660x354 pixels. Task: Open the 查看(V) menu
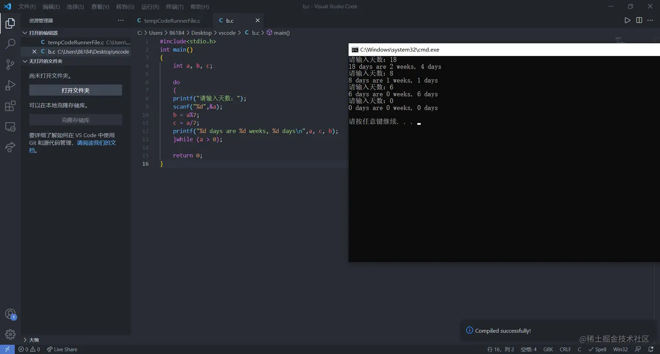[x=100, y=7]
